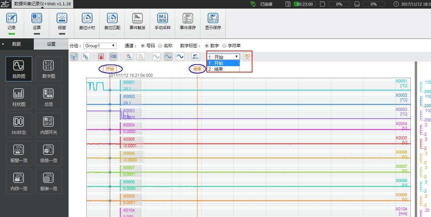Switch to the 设置 tab
This screenshot has height=217, width=431.
click(51, 44)
